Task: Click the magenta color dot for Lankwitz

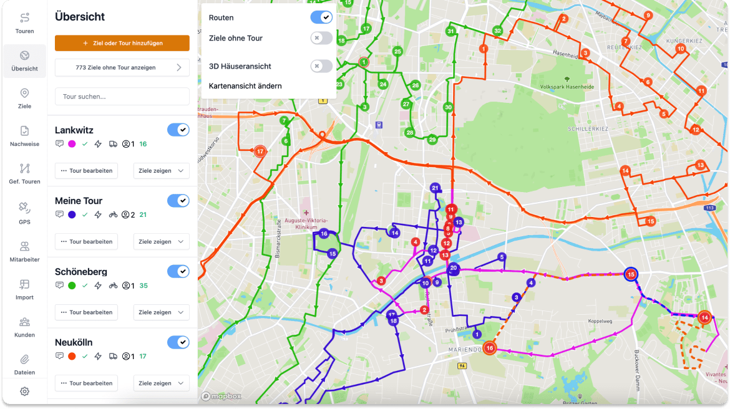Action: pos(72,144)
